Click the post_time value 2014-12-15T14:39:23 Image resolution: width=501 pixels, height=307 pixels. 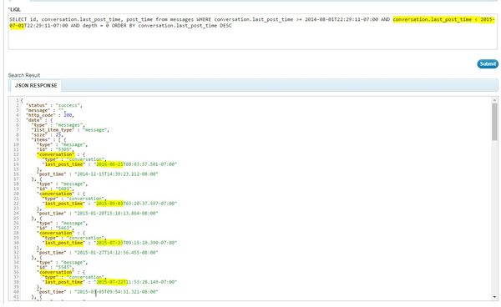[x=116, y=174]
